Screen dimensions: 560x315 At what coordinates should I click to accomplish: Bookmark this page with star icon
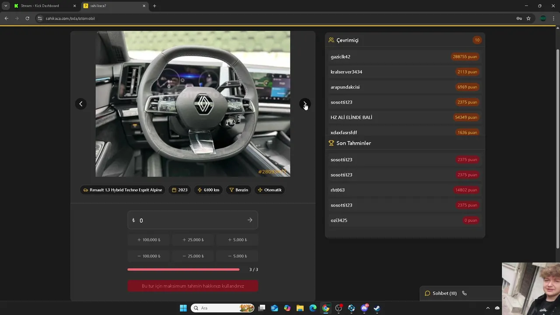[528, 18]
